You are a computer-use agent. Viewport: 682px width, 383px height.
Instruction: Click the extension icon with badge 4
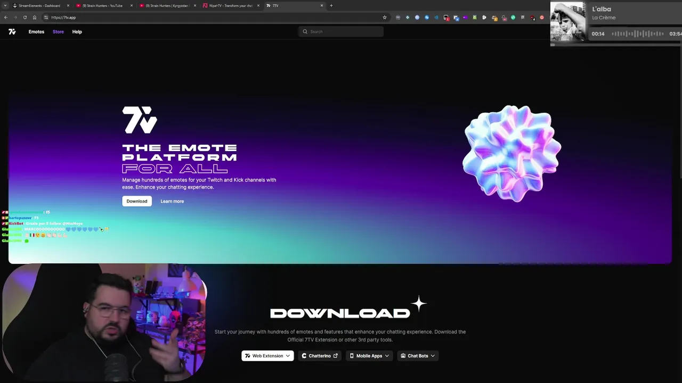[x=532, y=18]
